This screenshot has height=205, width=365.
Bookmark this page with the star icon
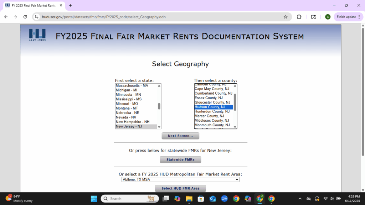286,17
